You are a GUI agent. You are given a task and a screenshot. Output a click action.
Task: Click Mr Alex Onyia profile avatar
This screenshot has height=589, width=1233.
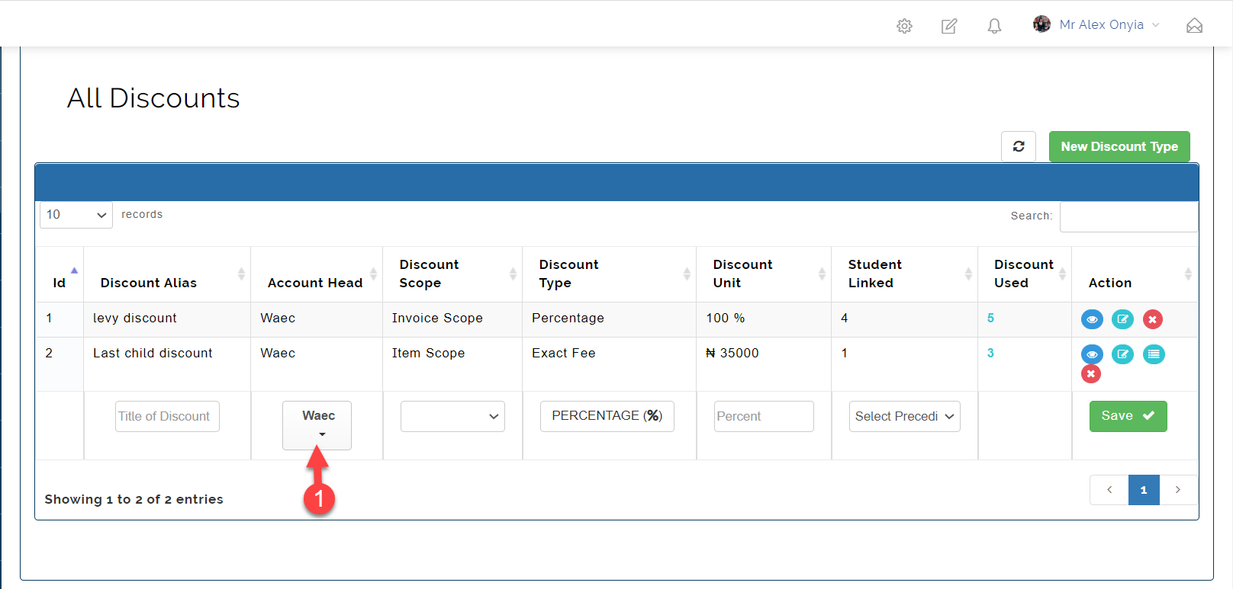point(1041,24)
